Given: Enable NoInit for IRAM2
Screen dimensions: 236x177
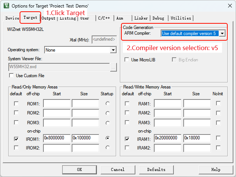Looking at the screenshot, I should [218, 148].
